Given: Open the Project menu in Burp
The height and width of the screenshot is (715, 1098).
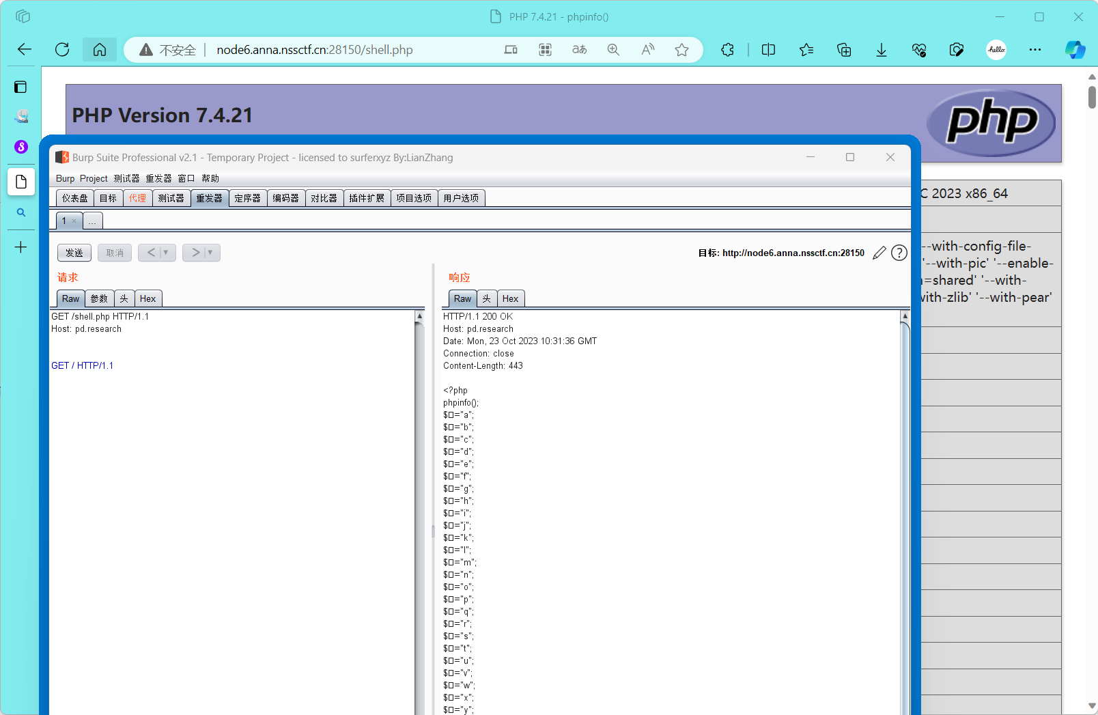Looking at the screenshot, I should 94,178.
